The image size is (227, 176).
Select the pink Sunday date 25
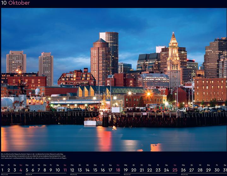tap(175, 170)
